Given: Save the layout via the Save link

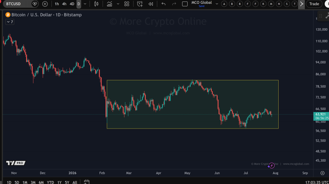Looking at the screenshot, I should point(202,6).
